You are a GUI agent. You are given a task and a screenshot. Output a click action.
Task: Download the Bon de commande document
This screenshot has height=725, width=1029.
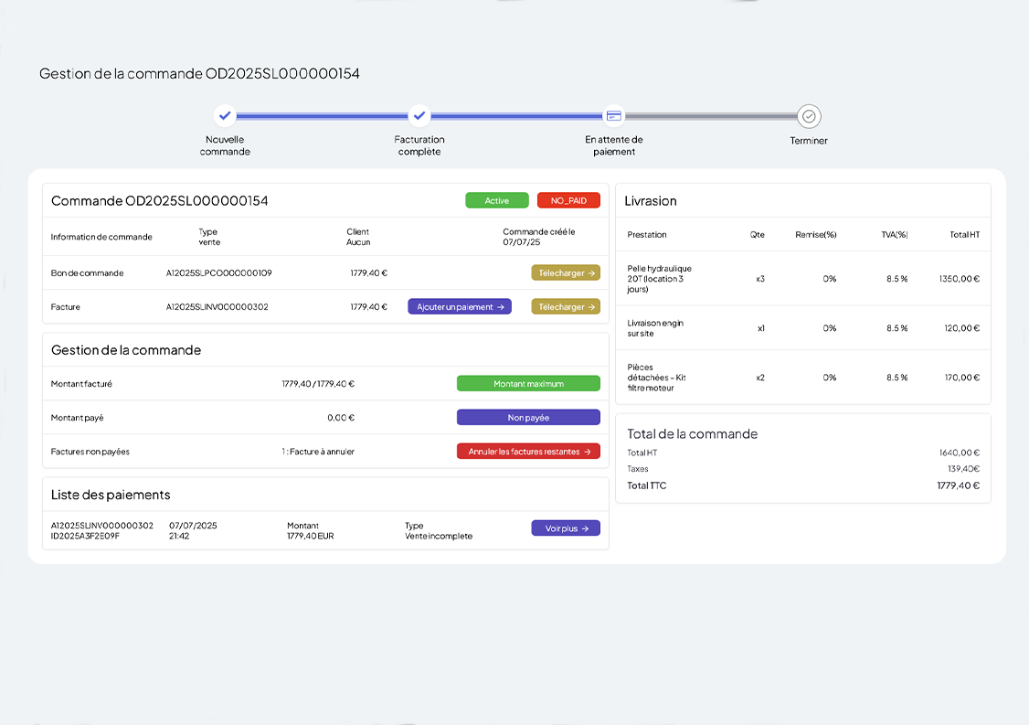tap(566, 272)
